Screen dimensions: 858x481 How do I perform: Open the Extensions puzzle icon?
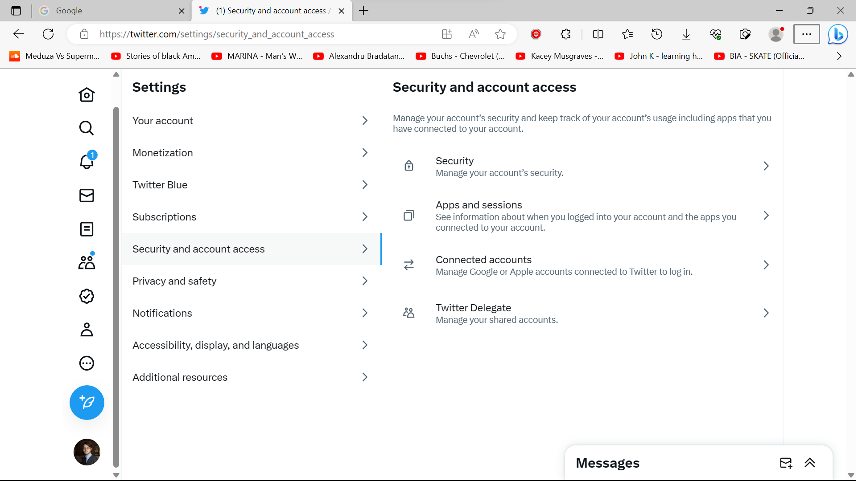click(x=565, y=34)
